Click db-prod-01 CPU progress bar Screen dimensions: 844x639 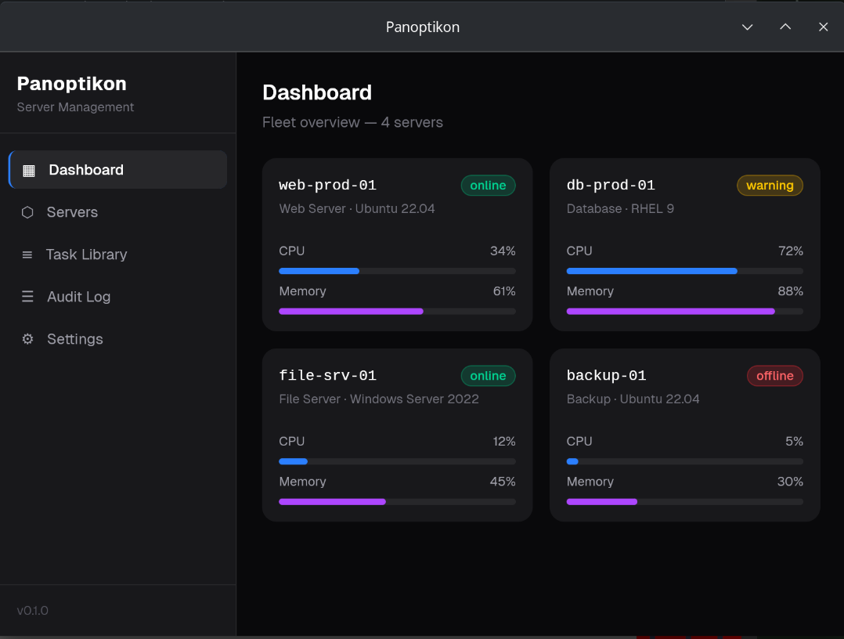pyautogui.click(x=684, y=271)
